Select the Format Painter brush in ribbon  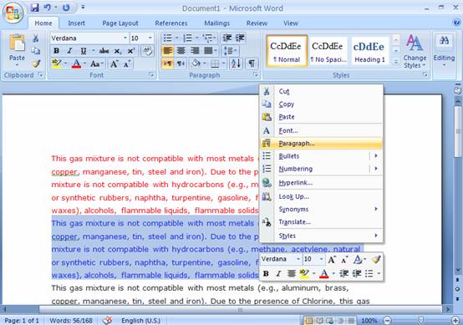(x=36, y=63)
